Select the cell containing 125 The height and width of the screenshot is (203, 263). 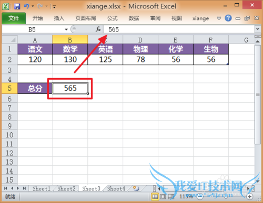click(x=105, y=60)
